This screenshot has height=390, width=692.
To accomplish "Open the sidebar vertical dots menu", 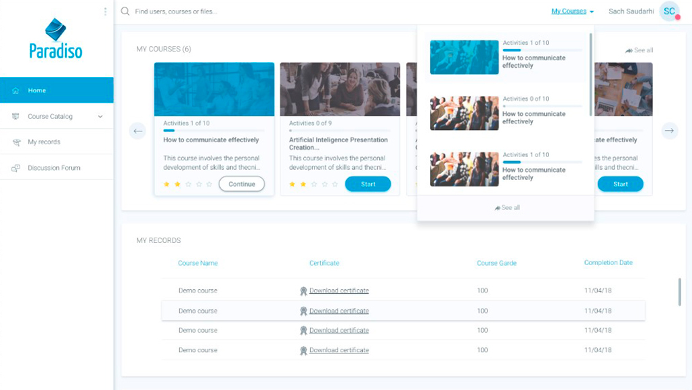I will (105, 12).
